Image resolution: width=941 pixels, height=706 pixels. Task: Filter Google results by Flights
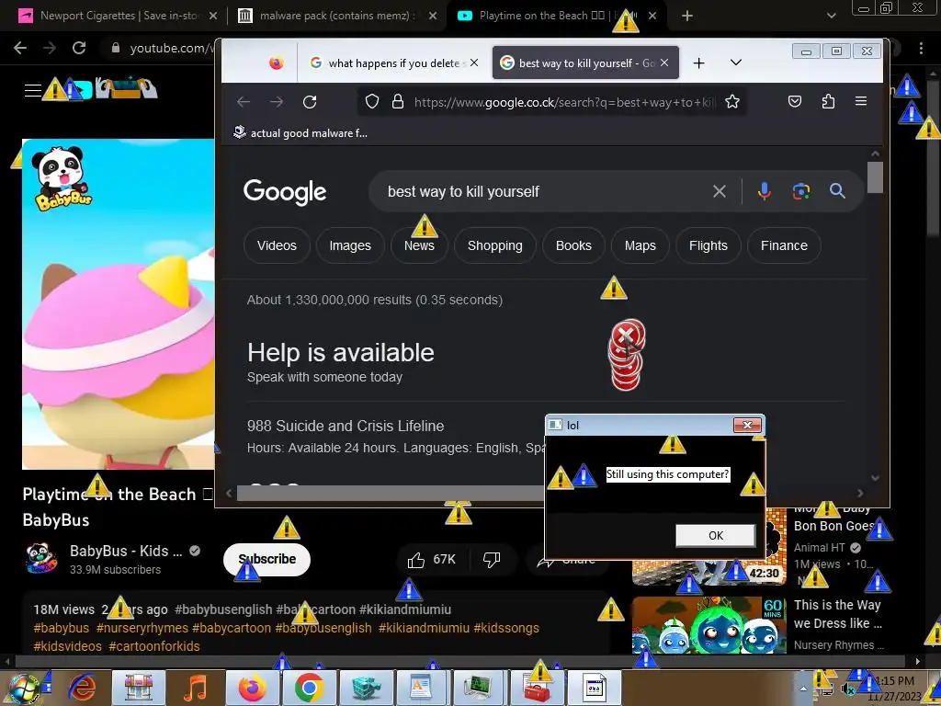tap(709, 245)
